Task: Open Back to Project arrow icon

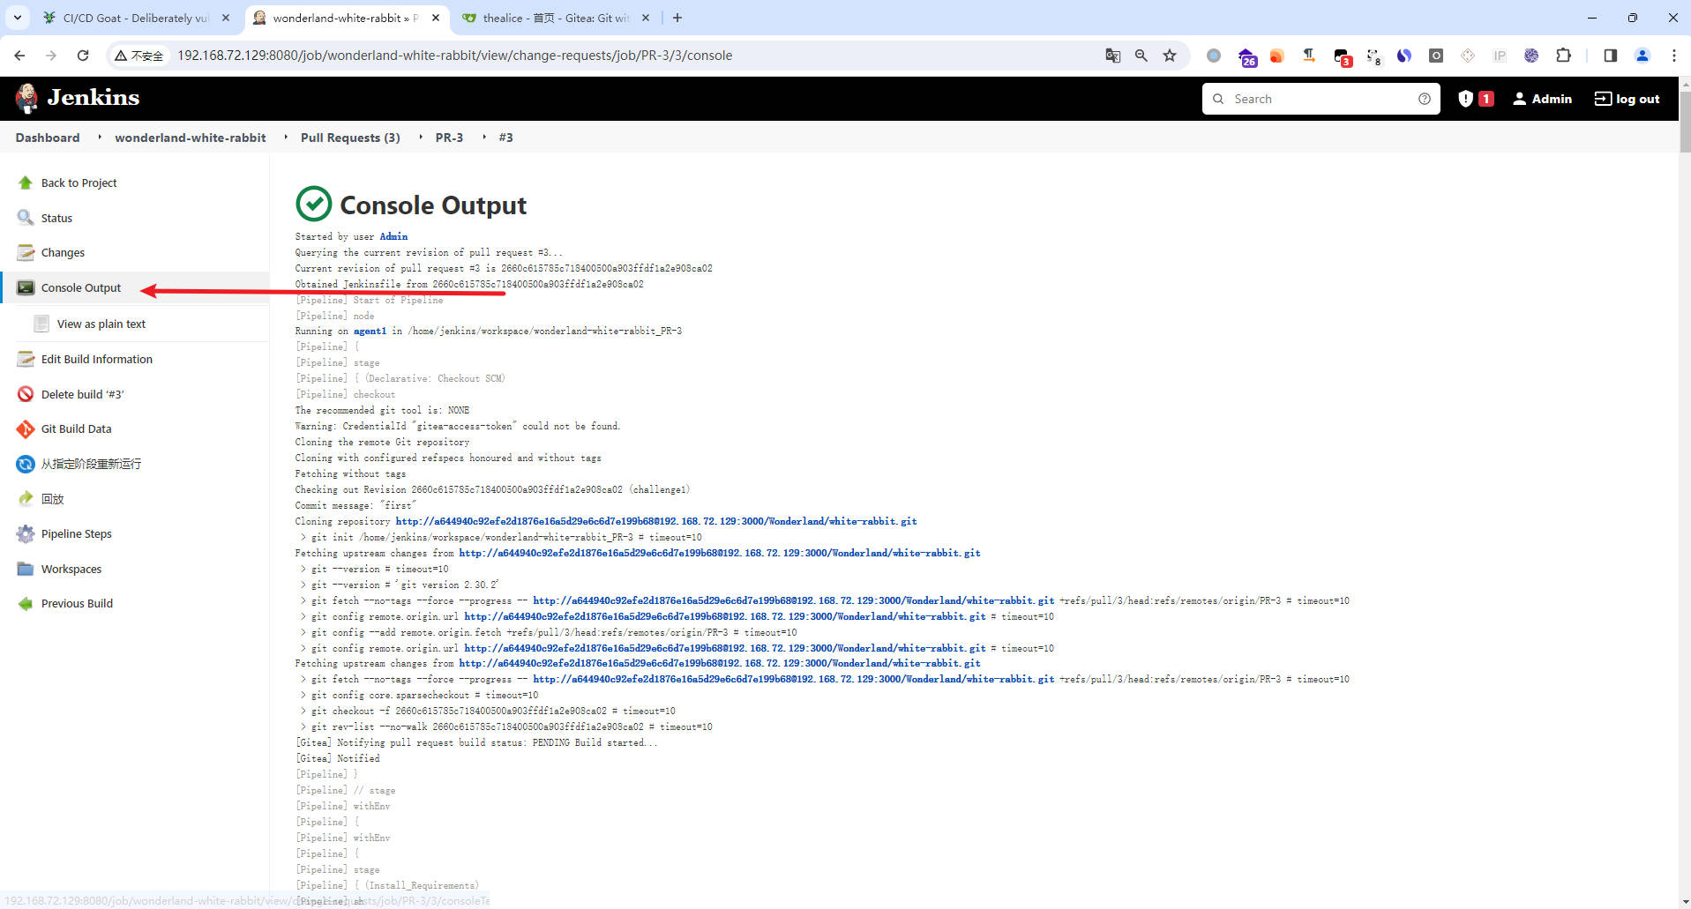Action: tap(25, 183)
